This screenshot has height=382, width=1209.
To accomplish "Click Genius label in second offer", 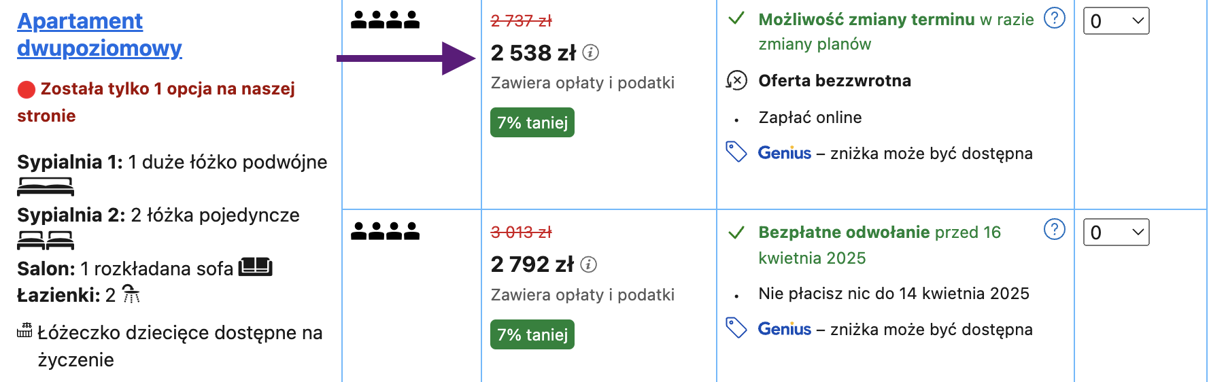I will [x=785, y=329].
